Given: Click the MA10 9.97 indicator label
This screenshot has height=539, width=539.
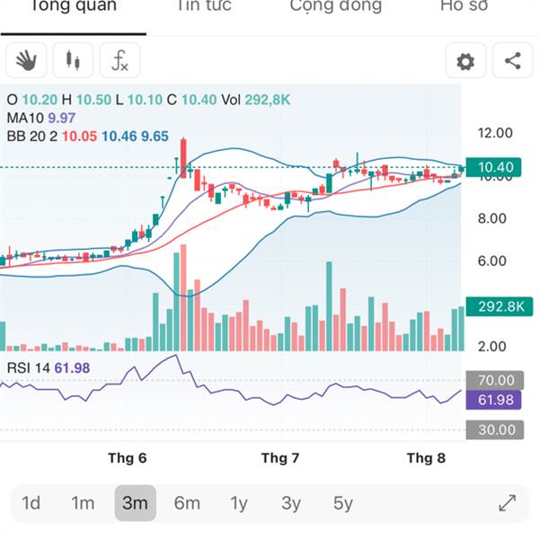Looking at the screenshot, I should pos(41,118).
